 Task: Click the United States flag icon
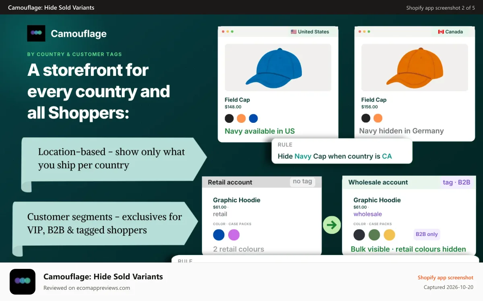[x=293, y=32]
